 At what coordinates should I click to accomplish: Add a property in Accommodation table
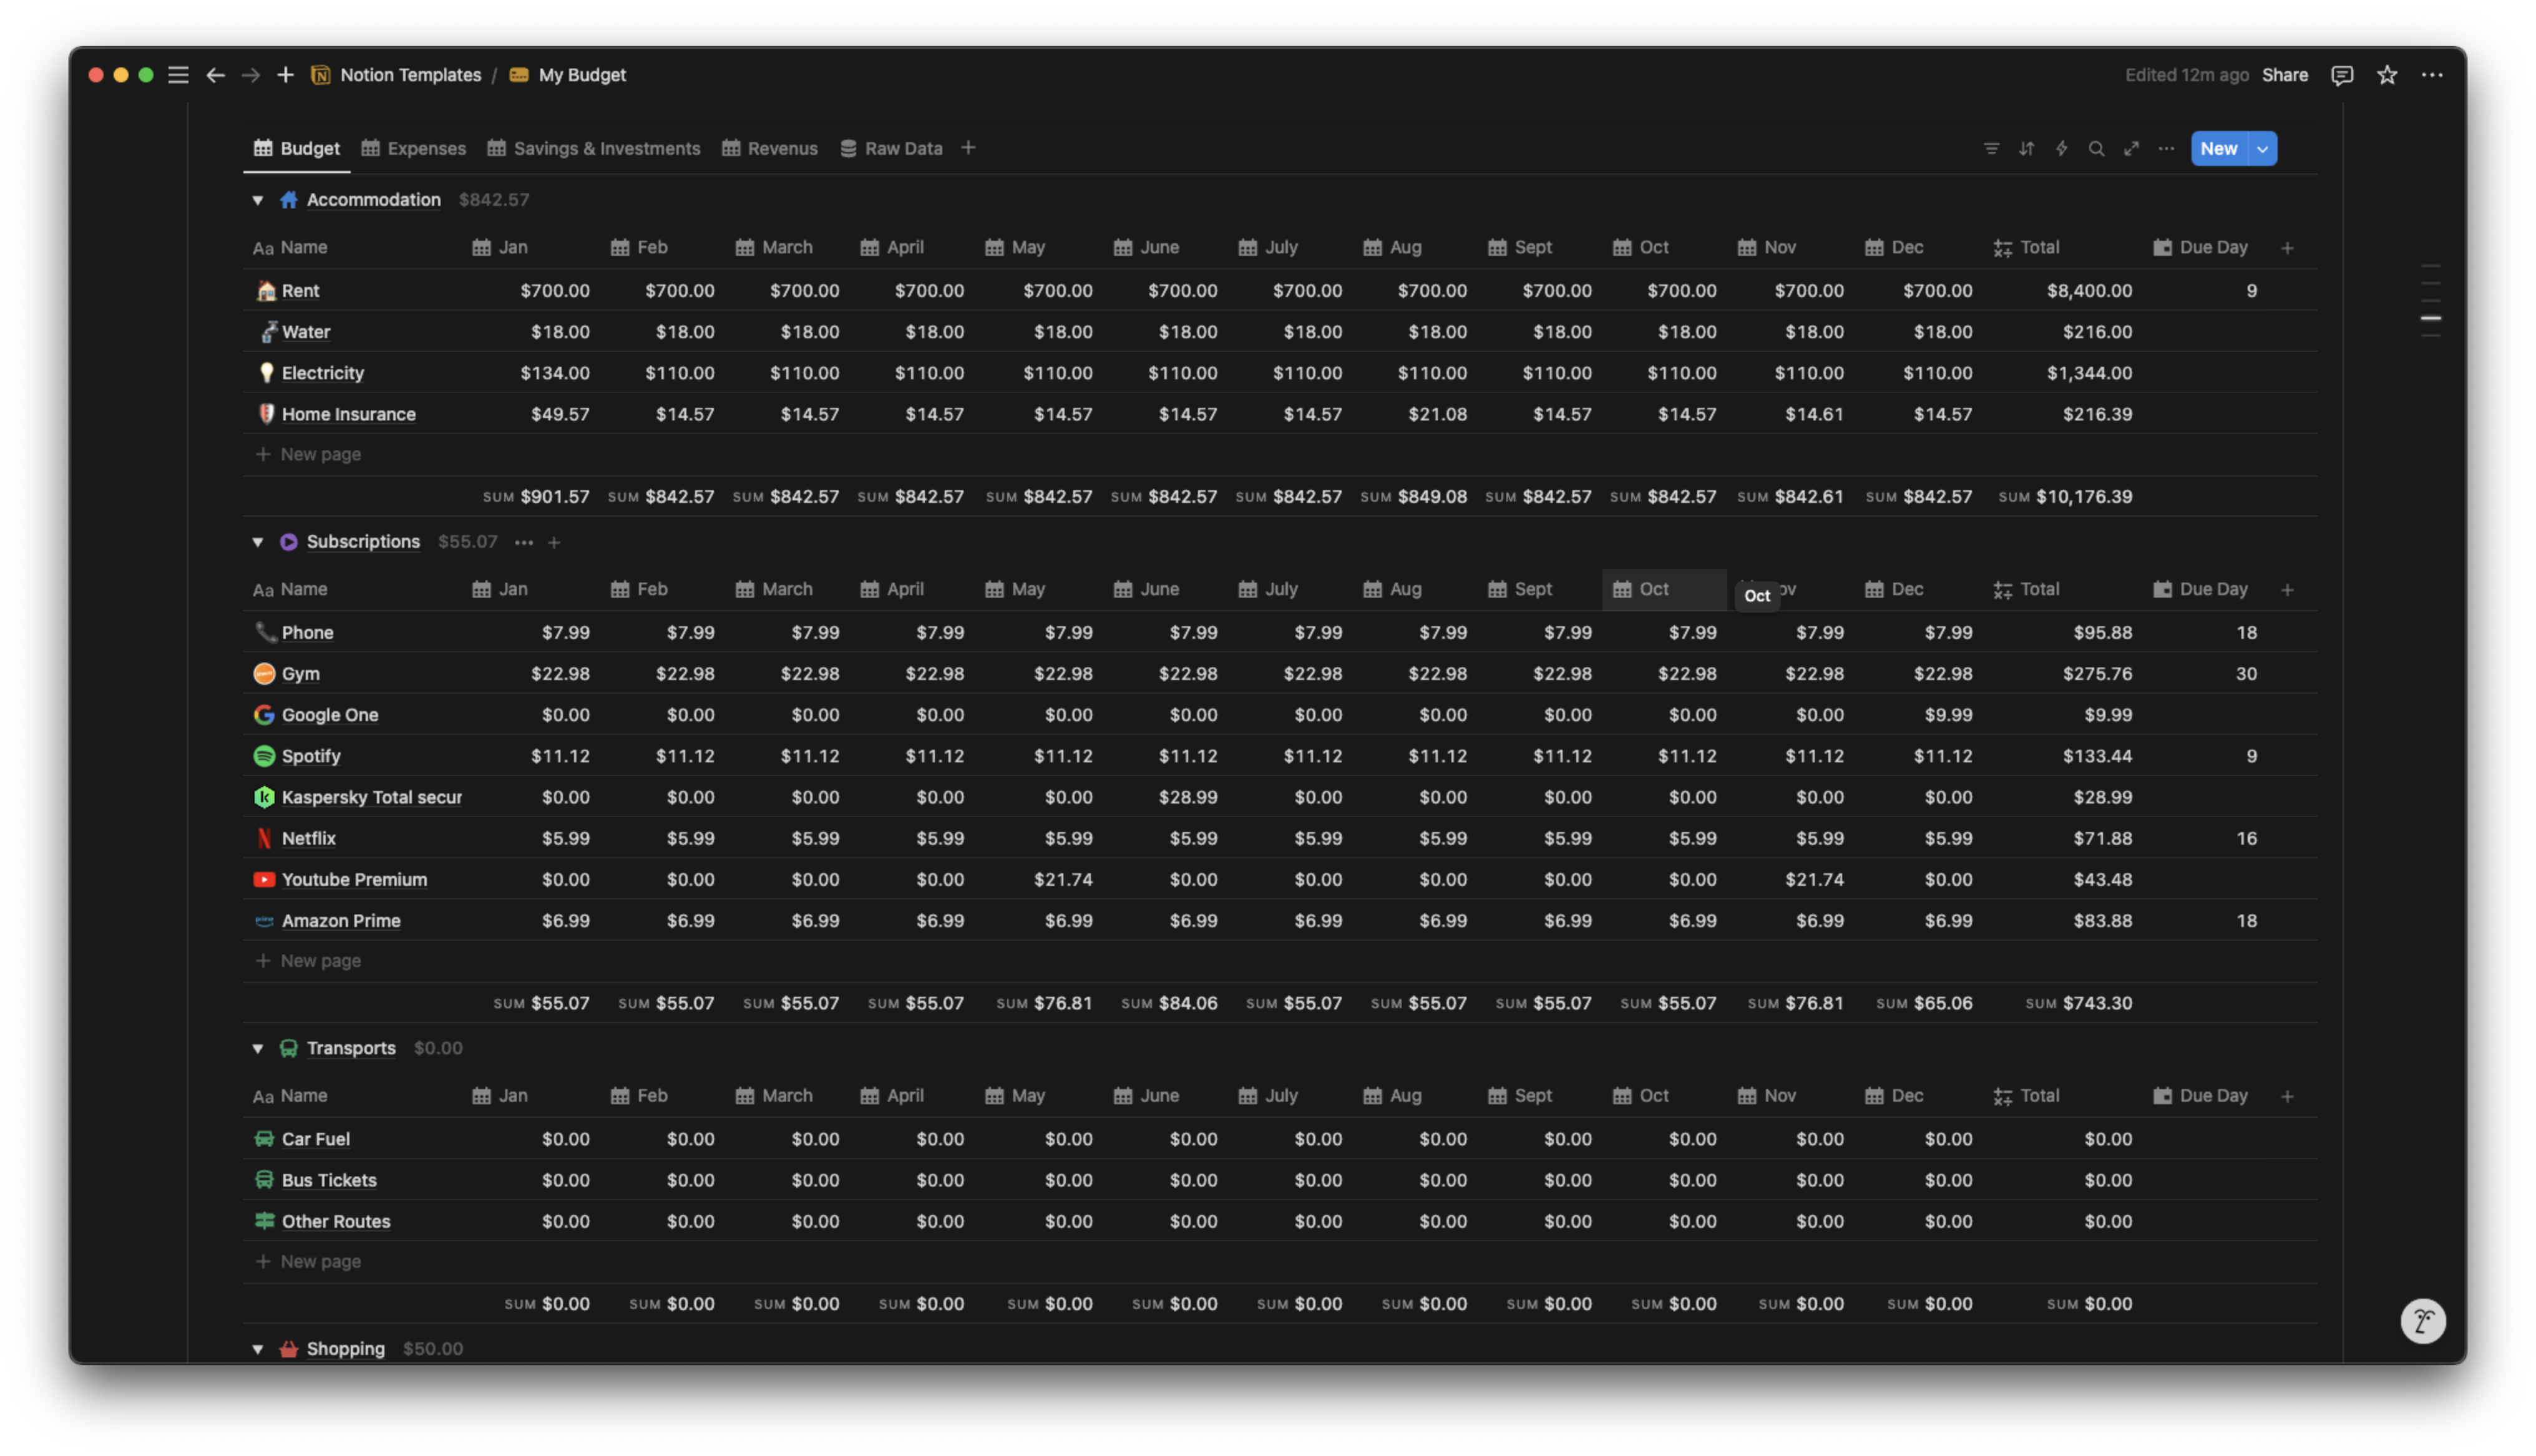[2286, 247]
